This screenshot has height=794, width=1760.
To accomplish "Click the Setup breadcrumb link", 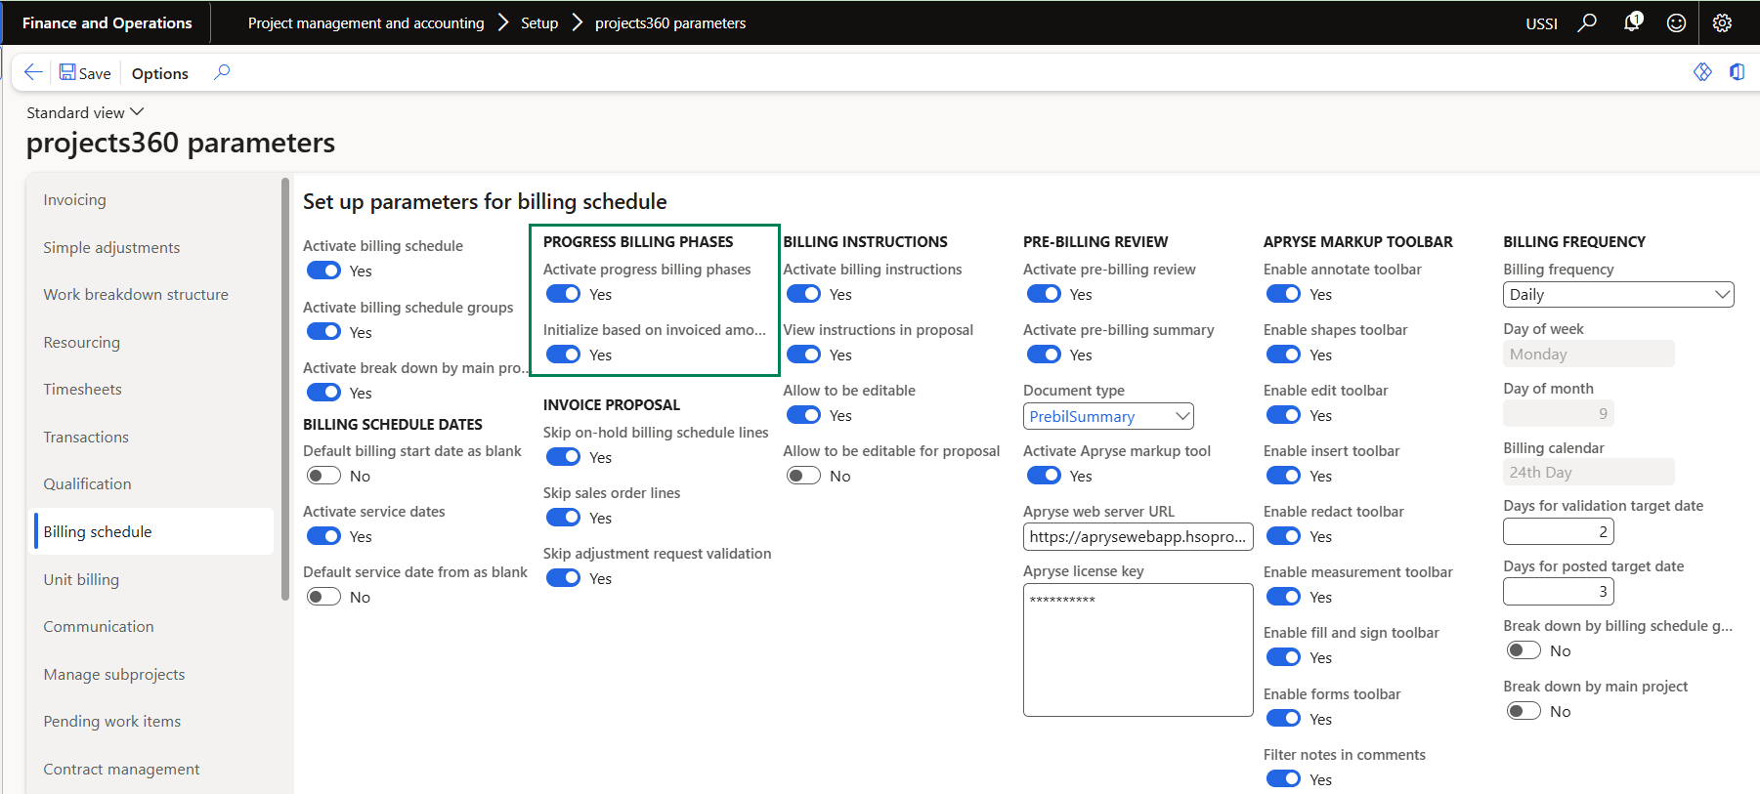I will (538, 22).
